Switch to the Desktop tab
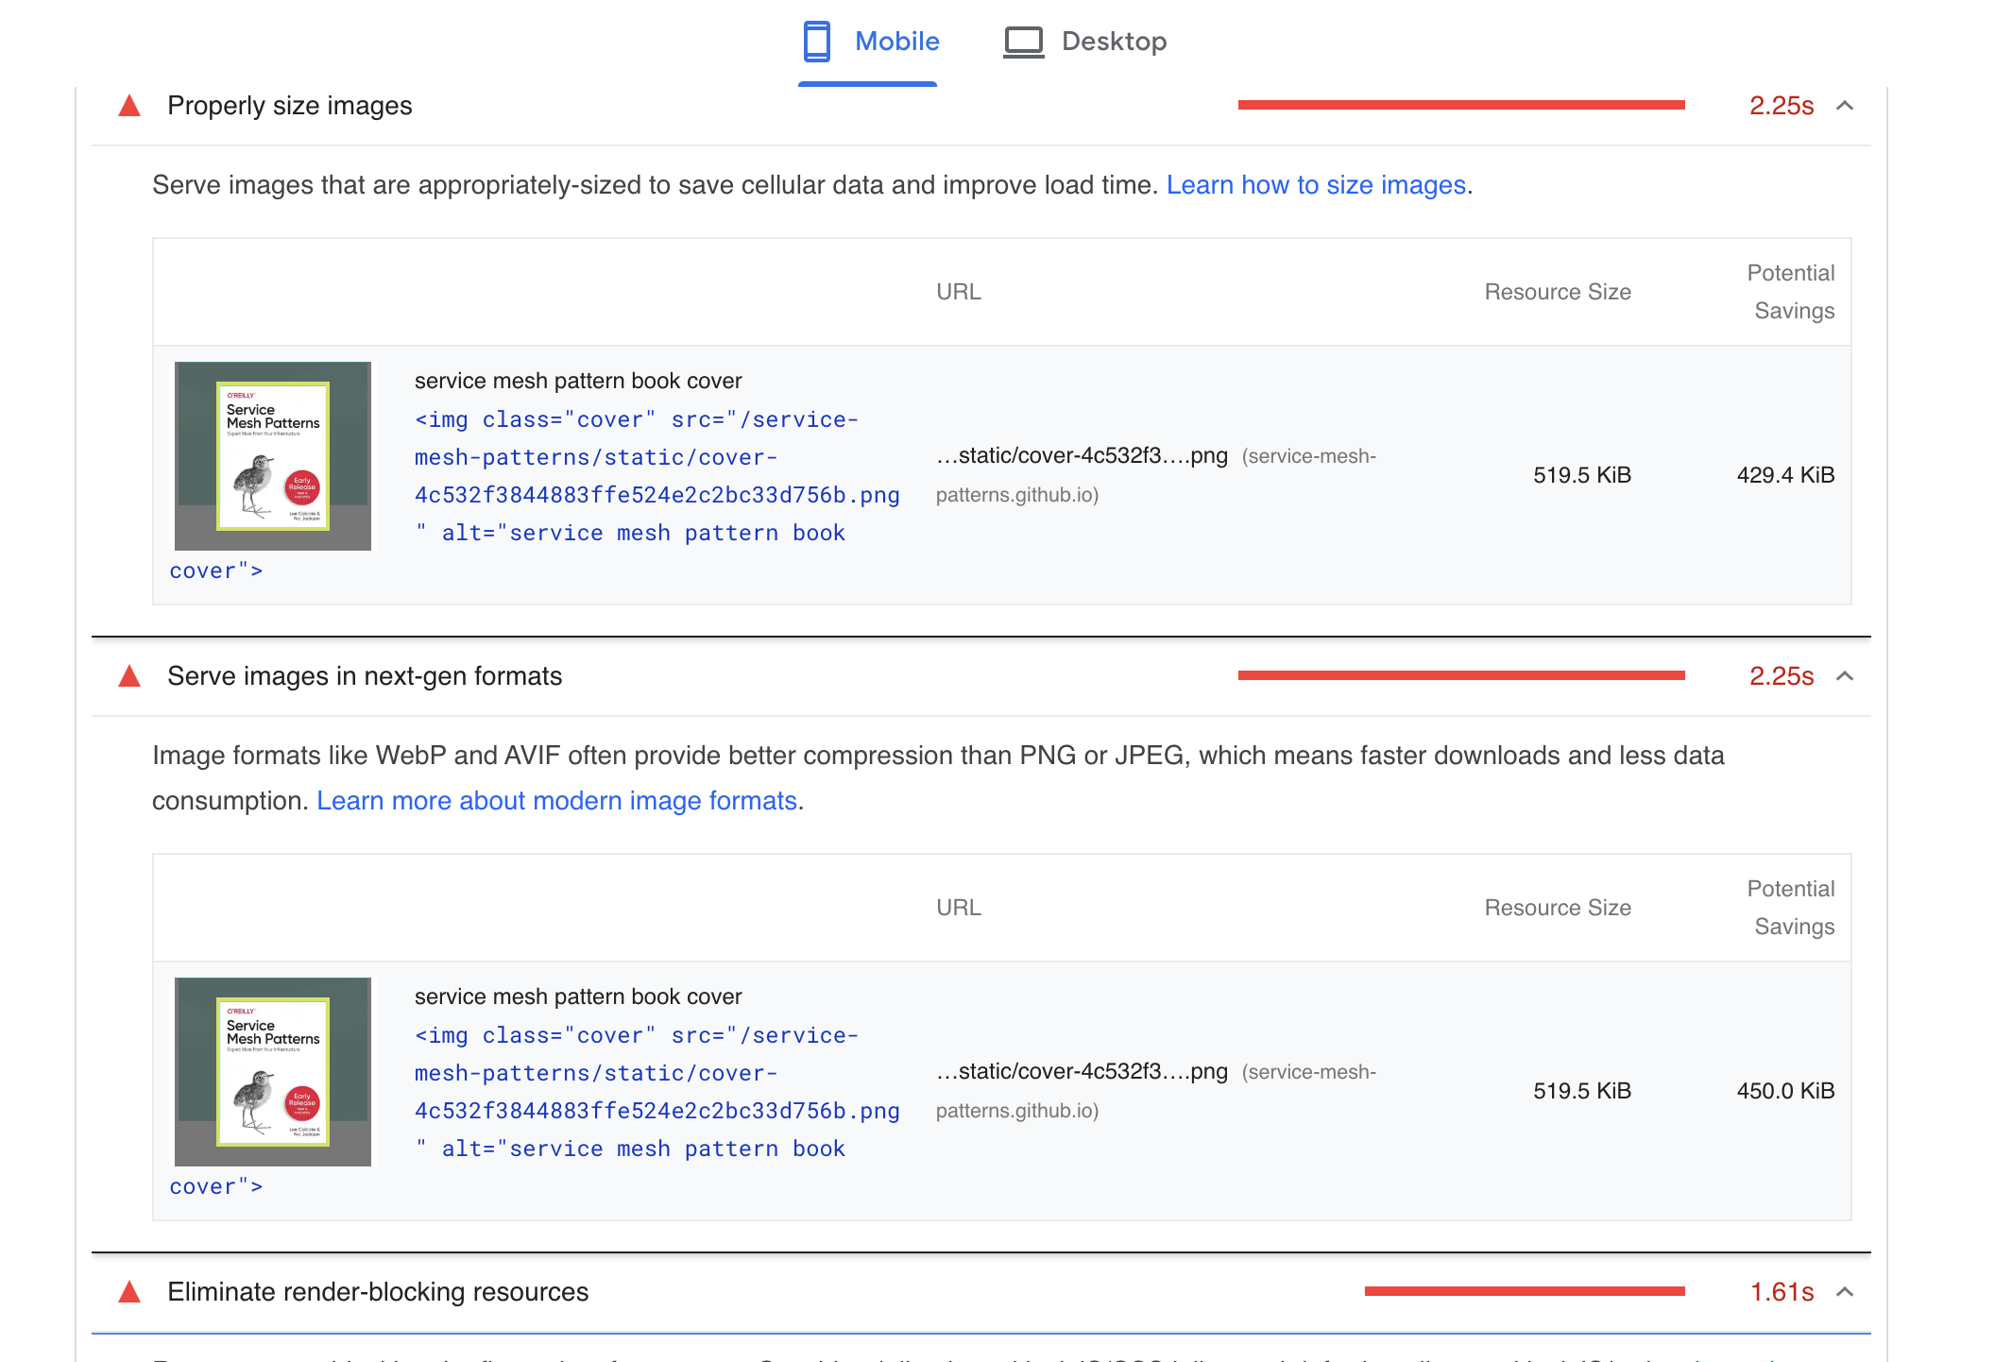The width and height of the screenshot is (2012, 1362). (x=1115, y=41)
